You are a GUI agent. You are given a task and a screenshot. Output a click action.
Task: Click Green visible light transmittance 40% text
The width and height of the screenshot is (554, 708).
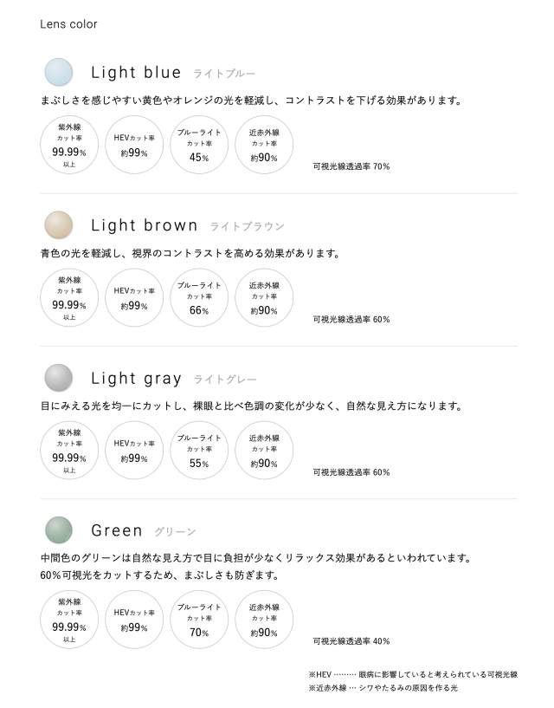pos(351,641)
